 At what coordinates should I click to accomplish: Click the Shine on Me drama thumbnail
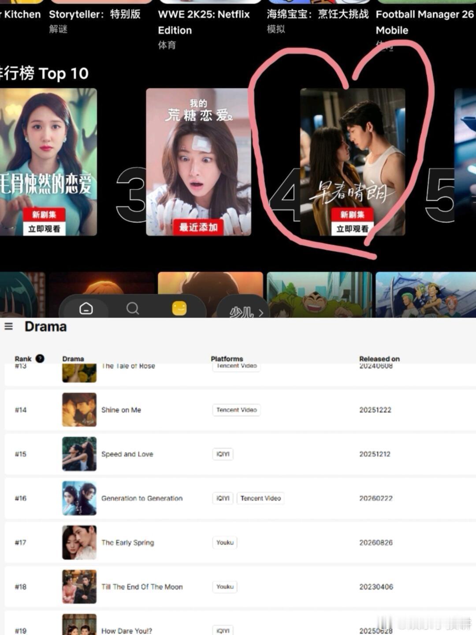[79, 410]
